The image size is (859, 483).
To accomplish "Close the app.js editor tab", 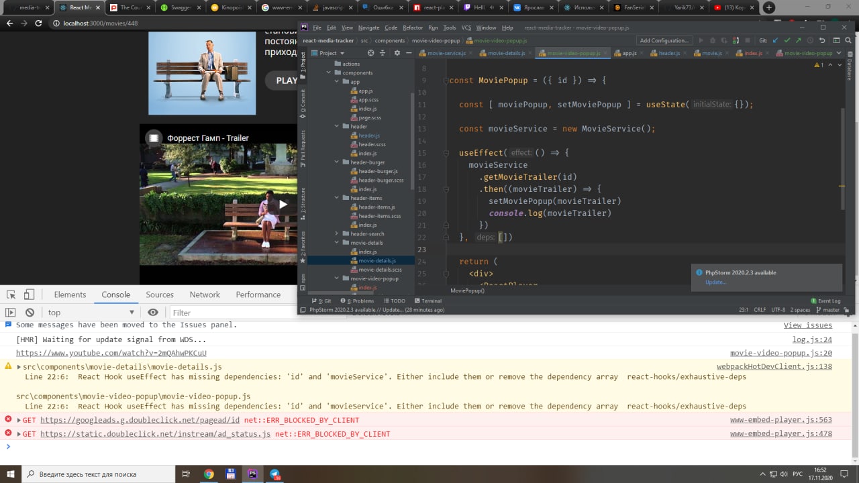I will pyautogui.click(x=642, y=53).
